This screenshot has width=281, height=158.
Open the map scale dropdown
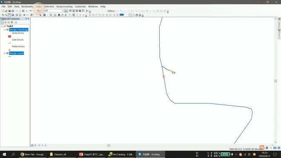(62, 11)
